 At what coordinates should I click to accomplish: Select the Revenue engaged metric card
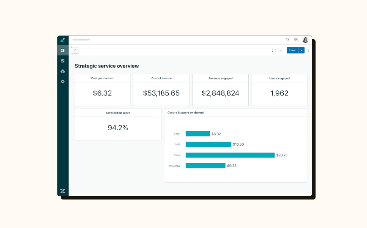220,90
